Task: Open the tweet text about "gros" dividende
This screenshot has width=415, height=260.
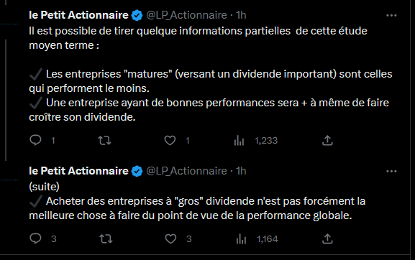Action: [197, 208]
